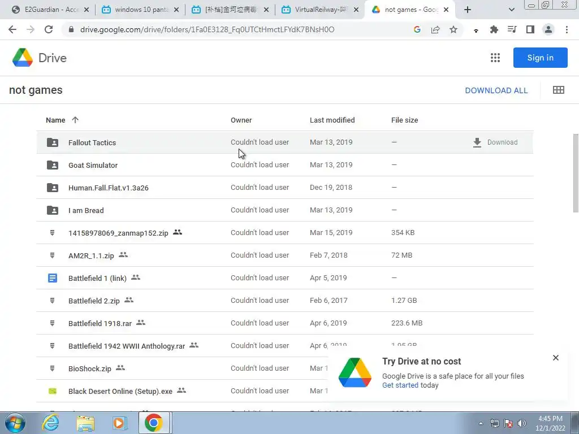Select Battlefield 1918.rar file name
579x434 pixels.
[100, 323]
